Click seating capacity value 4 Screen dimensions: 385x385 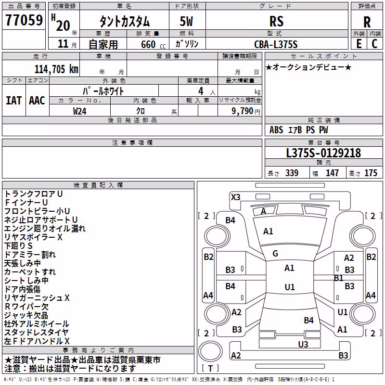tap(201, 91)
